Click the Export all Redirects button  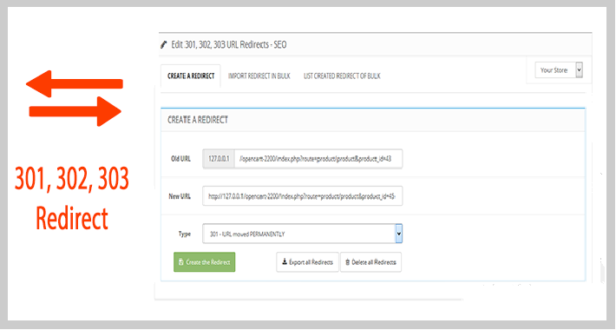click(x=308, y=262)
